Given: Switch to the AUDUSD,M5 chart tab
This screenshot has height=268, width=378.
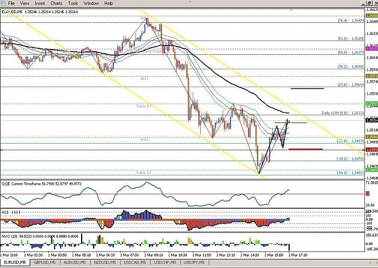Looking at the screenshot, I should (74, 262).
